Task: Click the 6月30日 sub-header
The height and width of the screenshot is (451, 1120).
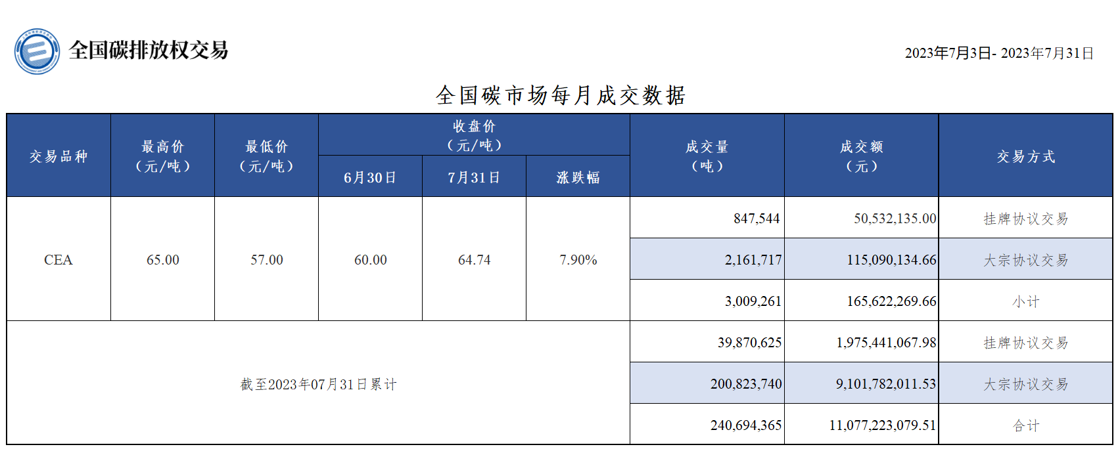Action: tap(370, 177)
